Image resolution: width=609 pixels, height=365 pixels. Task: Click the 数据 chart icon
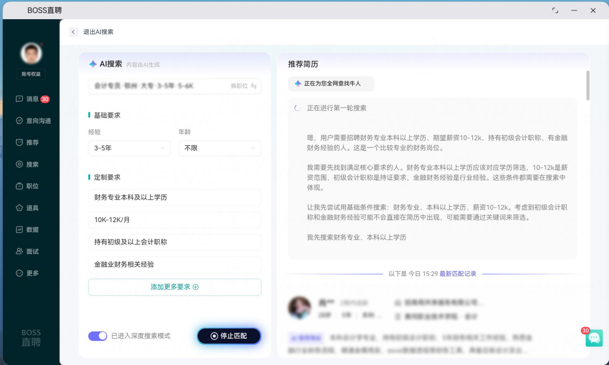point(19,229)
